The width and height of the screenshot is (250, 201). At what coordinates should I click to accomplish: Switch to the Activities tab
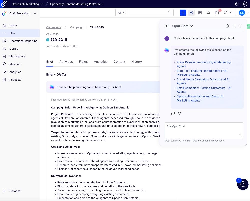[x=66, y=62]
